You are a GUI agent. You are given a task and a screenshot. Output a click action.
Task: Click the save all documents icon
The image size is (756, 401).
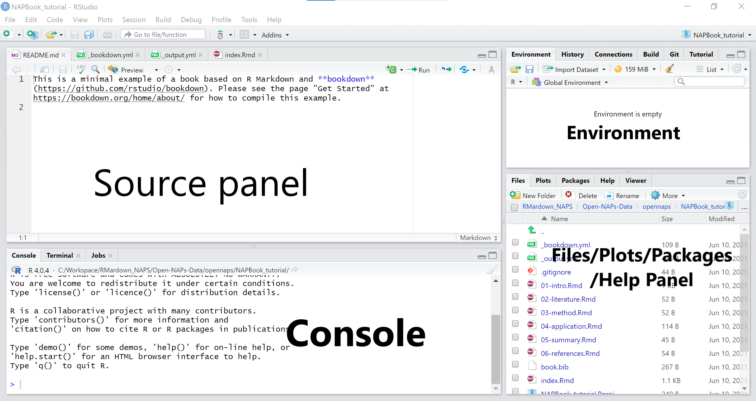point(89,35)
